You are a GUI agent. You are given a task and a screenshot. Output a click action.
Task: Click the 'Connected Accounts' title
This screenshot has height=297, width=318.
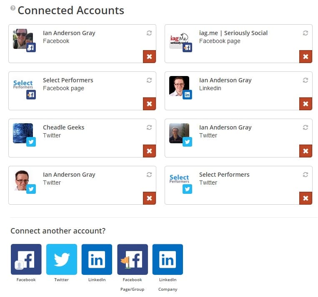[x=71, y=10]
